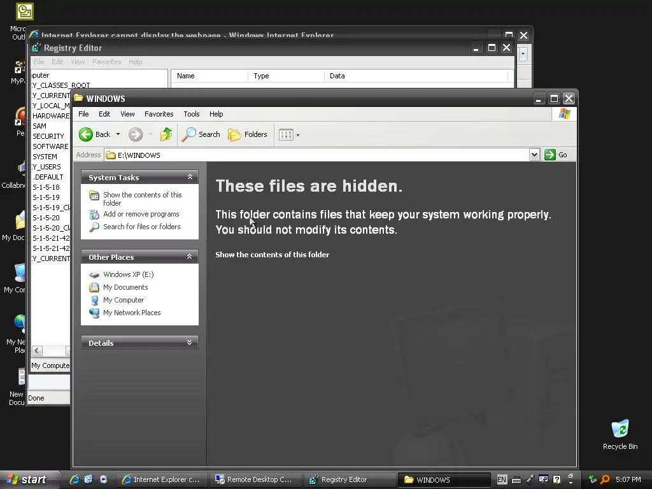Open Windows XP (E:) drive link
The height and width of the screenshot is (489, 652).
click(x=129, y=274)
